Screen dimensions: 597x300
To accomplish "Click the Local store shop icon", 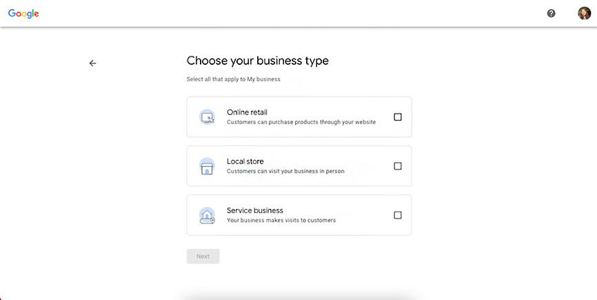I will [x=207, y=166].
